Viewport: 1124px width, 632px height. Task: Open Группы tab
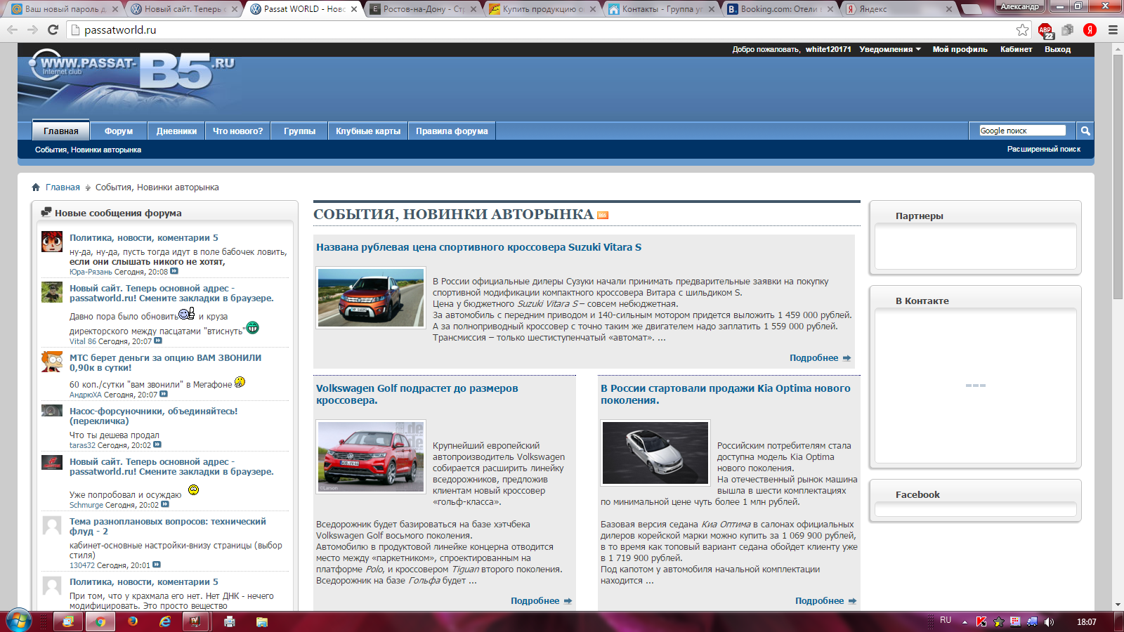(x=299, y=131)
